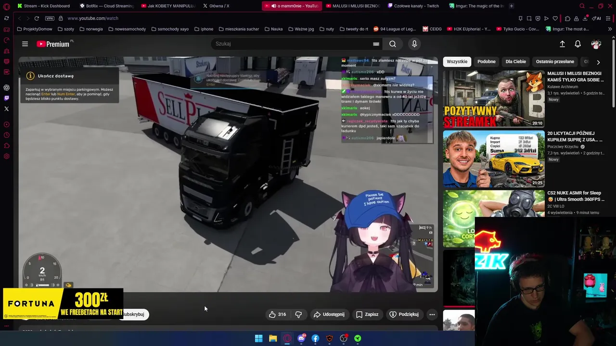Click the on-screen keyboard icon in search
Viewport: 616px width, 346px height.
[x=376, y=44]
